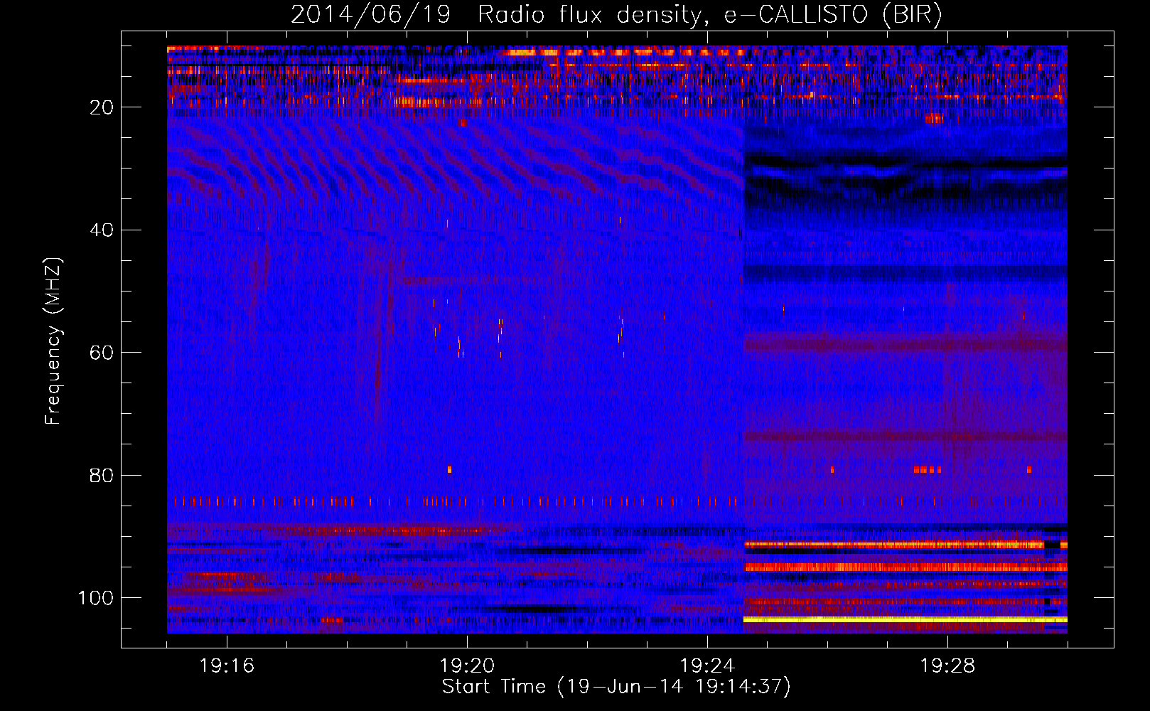
Task: Click the "20" frequency tick label
Action: tap(102, 107)
